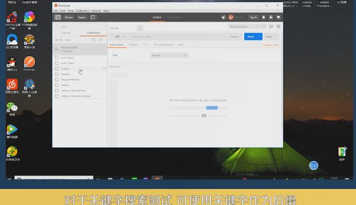Click the blue floating circle on desktop
Screen dimensions: 356x205
pyautogui.click(x=314, y=165)
